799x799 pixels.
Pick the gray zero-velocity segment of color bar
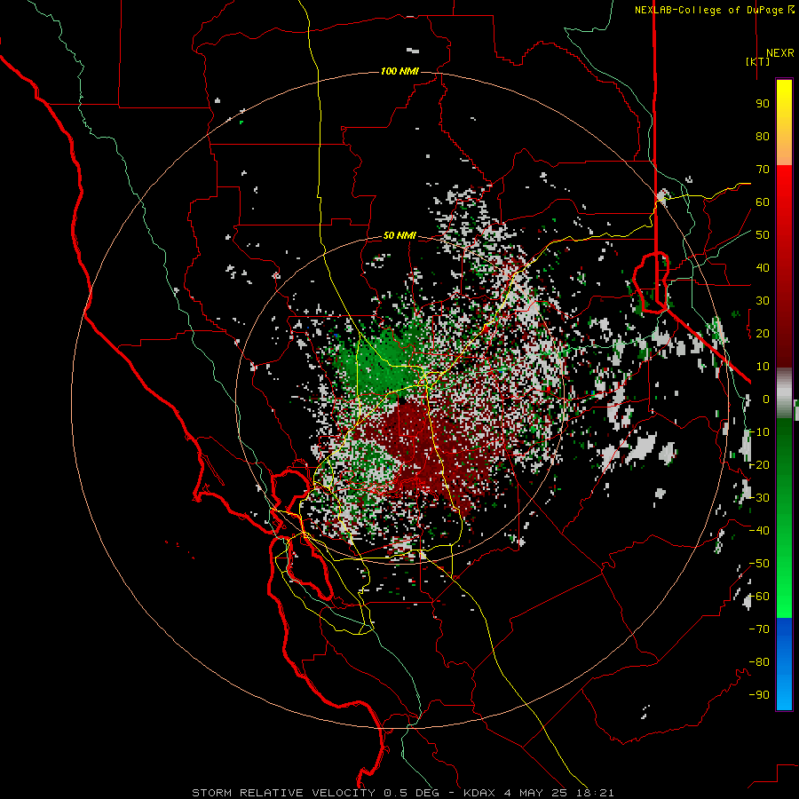784,393
